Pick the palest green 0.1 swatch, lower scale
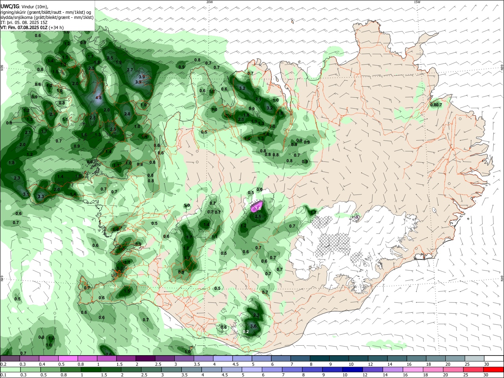Screen dimensions: 504x378 [x=10, y=369]
